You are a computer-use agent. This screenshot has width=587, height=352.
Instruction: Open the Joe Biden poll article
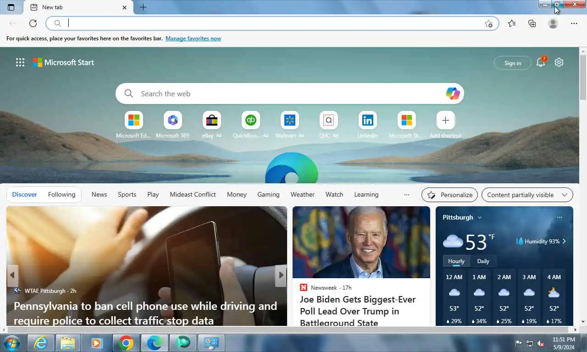[358, 311]
